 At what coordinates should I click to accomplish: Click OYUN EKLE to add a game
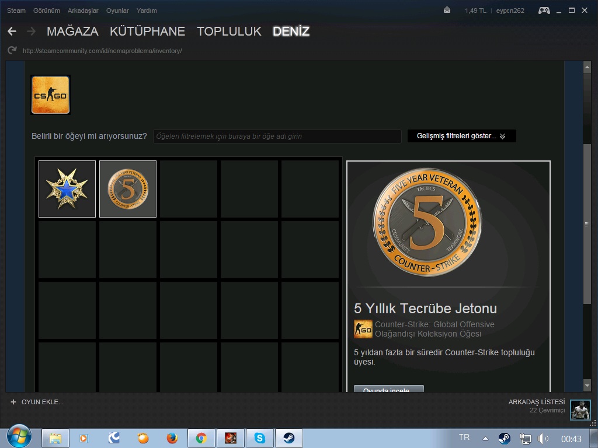click(x=42, y=402)
